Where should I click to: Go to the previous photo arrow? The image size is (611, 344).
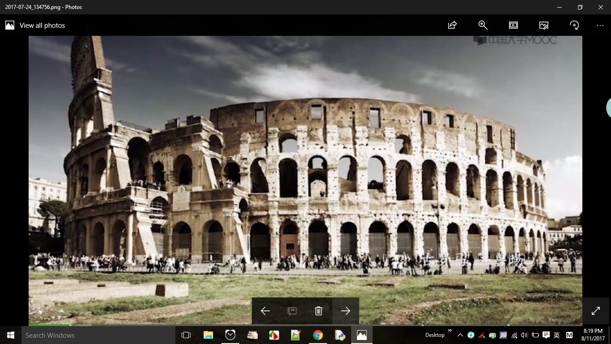(x=265, y=311)
